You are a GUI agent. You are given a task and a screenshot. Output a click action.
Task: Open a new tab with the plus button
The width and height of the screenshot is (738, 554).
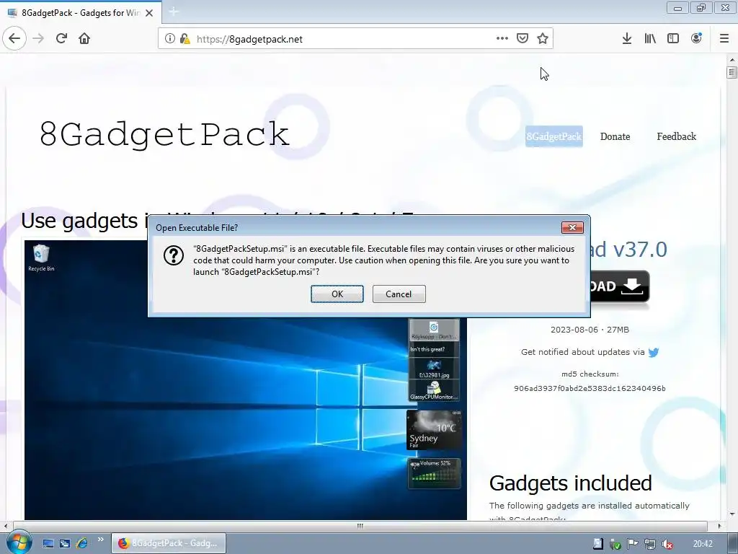[174, 12]
